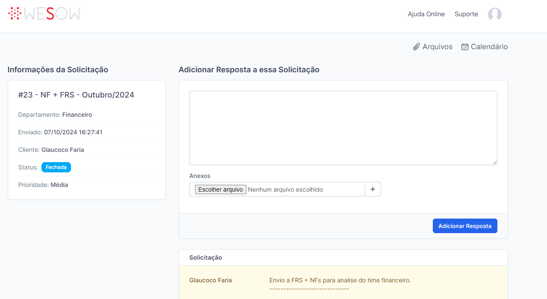547x299 pixels.
Task: Click the Informações da Solicitação heading
Action: click(58, 69)
